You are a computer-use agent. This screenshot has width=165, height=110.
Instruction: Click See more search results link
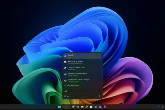[71, 86]
